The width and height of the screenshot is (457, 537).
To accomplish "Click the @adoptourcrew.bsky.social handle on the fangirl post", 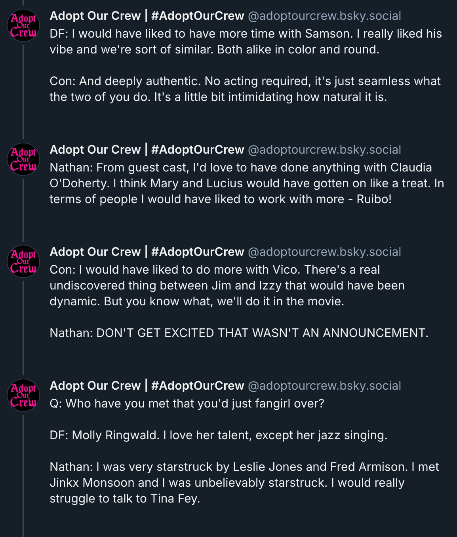I will pyautogui.click(x=324, y=386).
